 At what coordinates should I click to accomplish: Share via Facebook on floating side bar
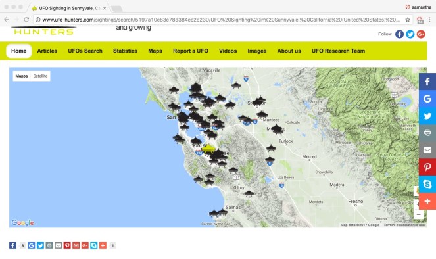pyautogui.click(x=427, y=82)
